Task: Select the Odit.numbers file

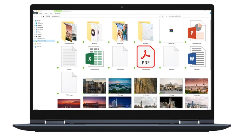Action: (x=120, y=57)
